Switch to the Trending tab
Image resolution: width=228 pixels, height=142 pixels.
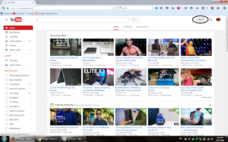tap(128, 27)
